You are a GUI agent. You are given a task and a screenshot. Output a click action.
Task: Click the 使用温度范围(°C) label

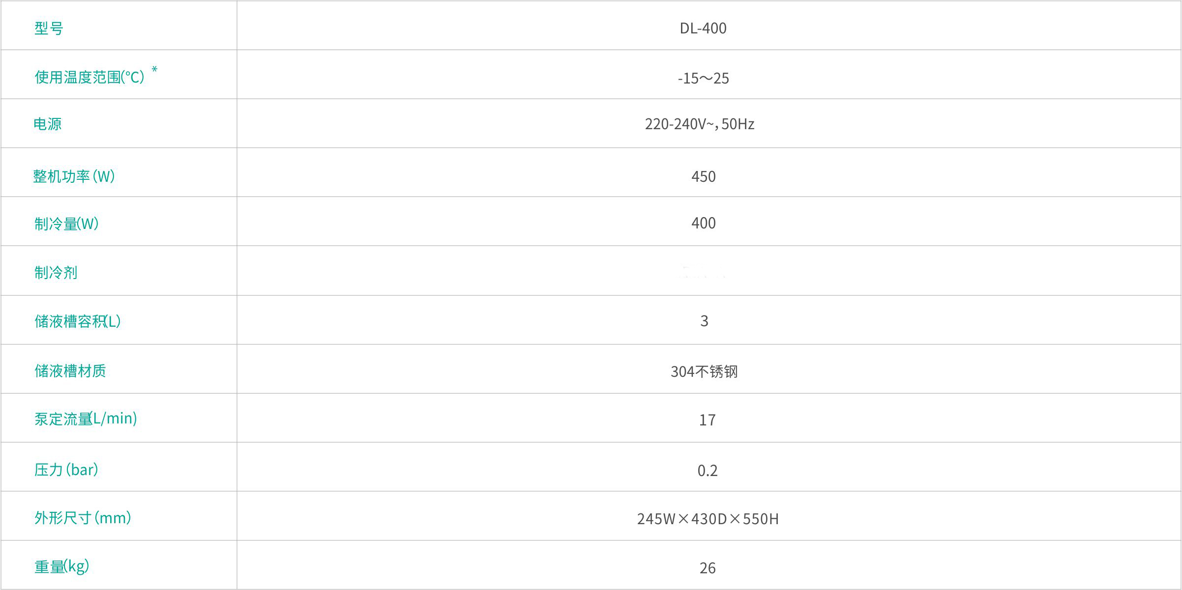pyautogui.click(x=89, y=77)
